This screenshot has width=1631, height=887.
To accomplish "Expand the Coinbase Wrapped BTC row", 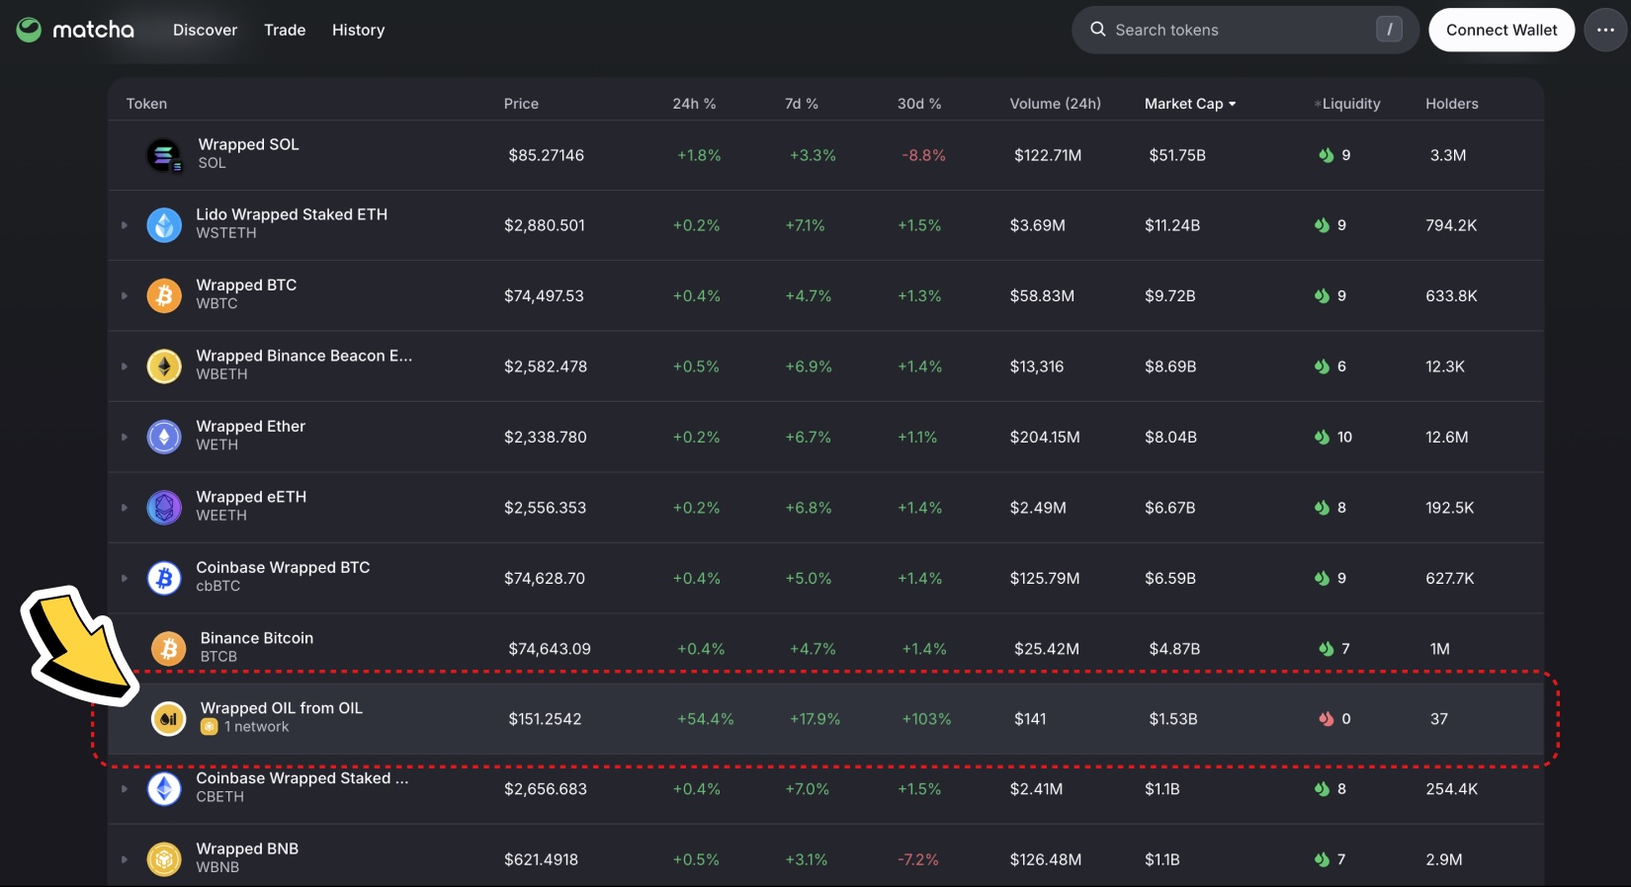I will tap(125, 578).
